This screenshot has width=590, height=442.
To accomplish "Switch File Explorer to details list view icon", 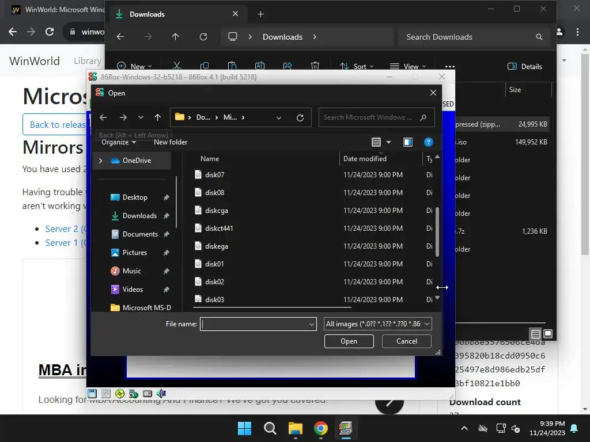I will click(x=535, y=334).
